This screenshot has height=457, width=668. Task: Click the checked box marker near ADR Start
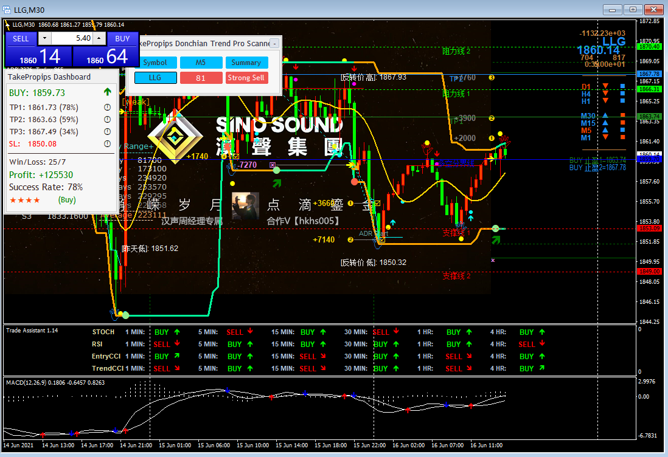tap(382, 239)
